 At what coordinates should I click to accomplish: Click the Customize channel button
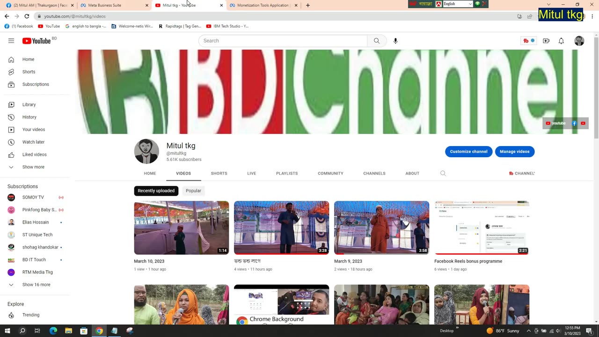[468, 152]
